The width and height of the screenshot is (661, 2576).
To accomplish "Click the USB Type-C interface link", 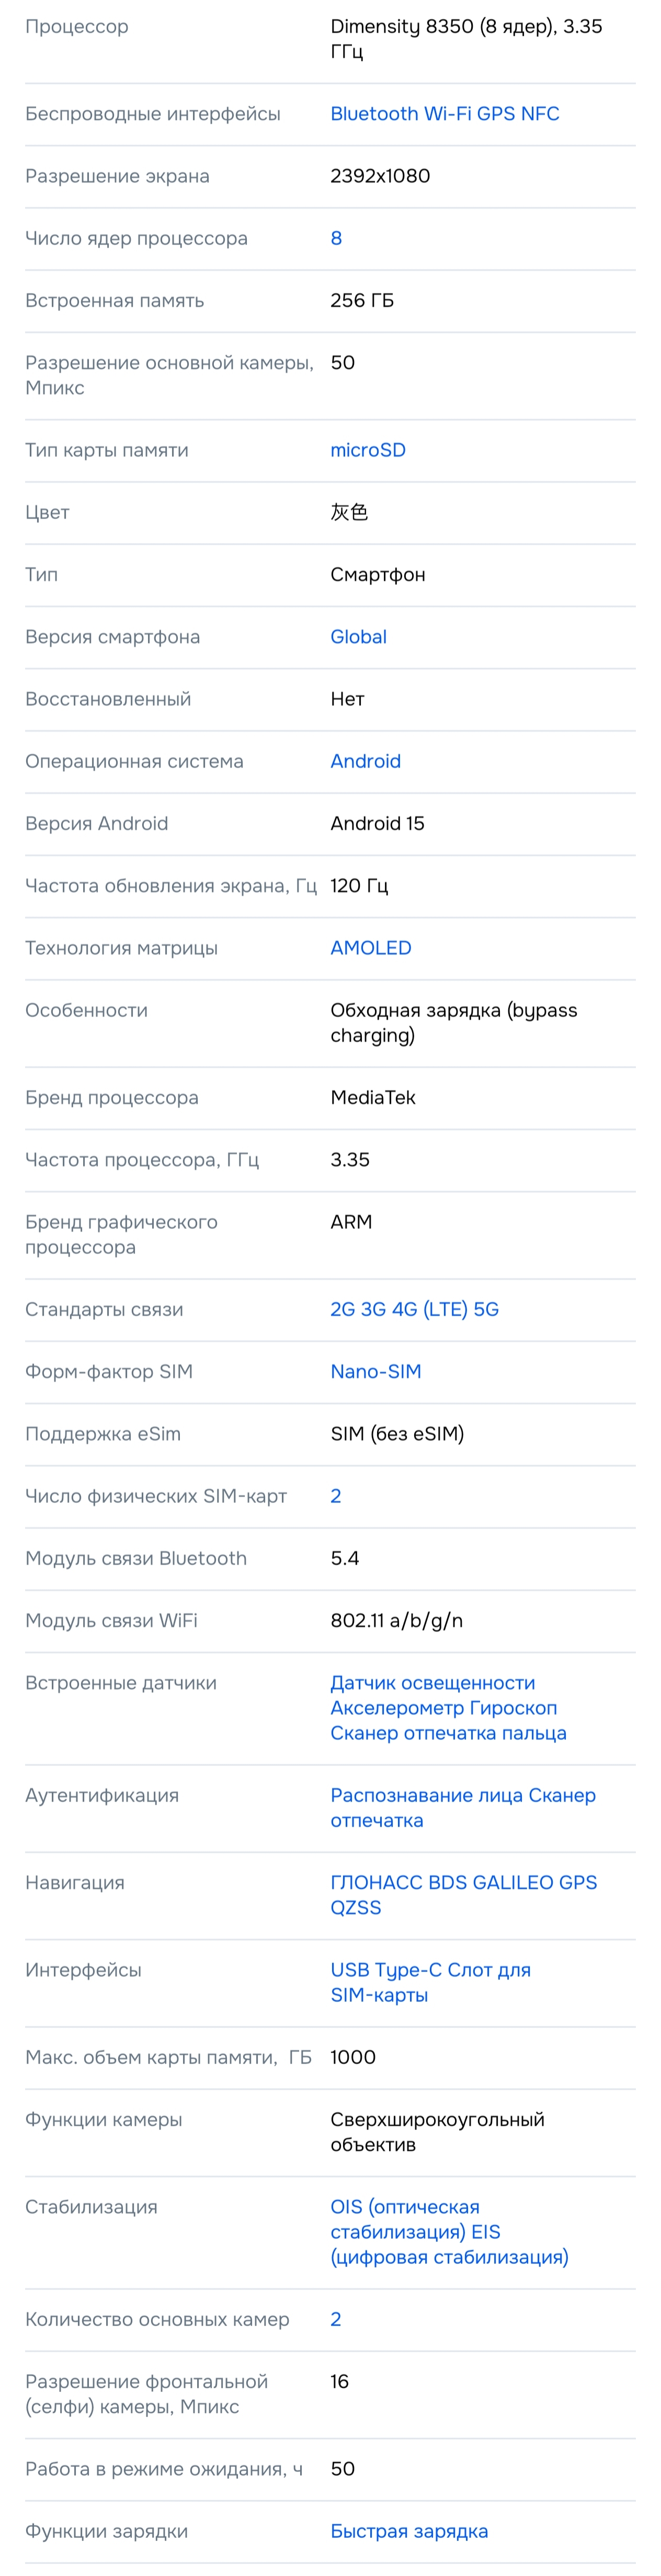I will [386, 1969].
